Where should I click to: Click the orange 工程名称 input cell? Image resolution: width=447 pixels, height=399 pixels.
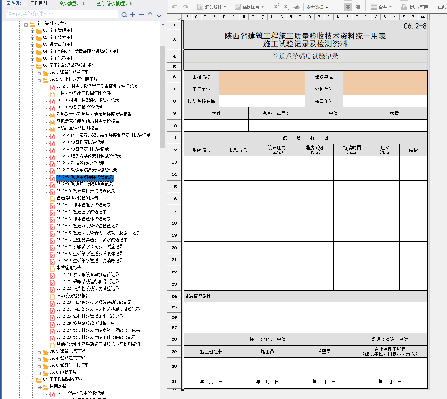click(262, 77)
